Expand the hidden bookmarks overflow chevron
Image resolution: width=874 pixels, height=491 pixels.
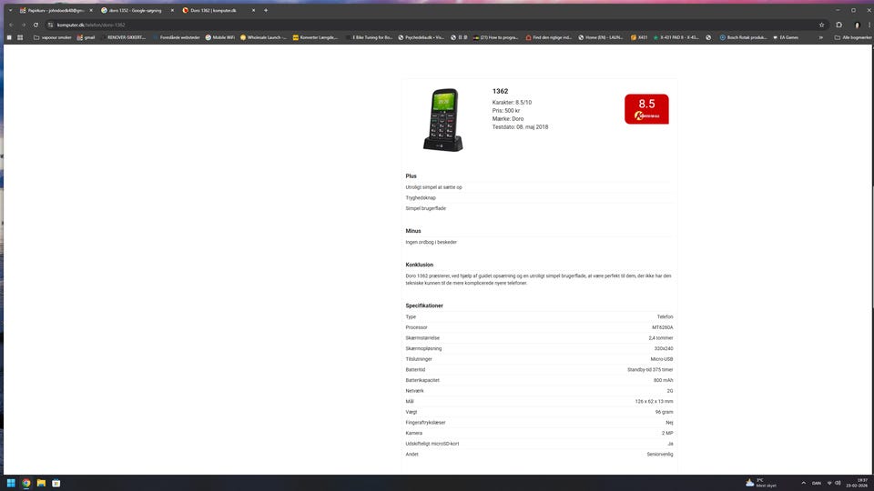pos(820,38)
